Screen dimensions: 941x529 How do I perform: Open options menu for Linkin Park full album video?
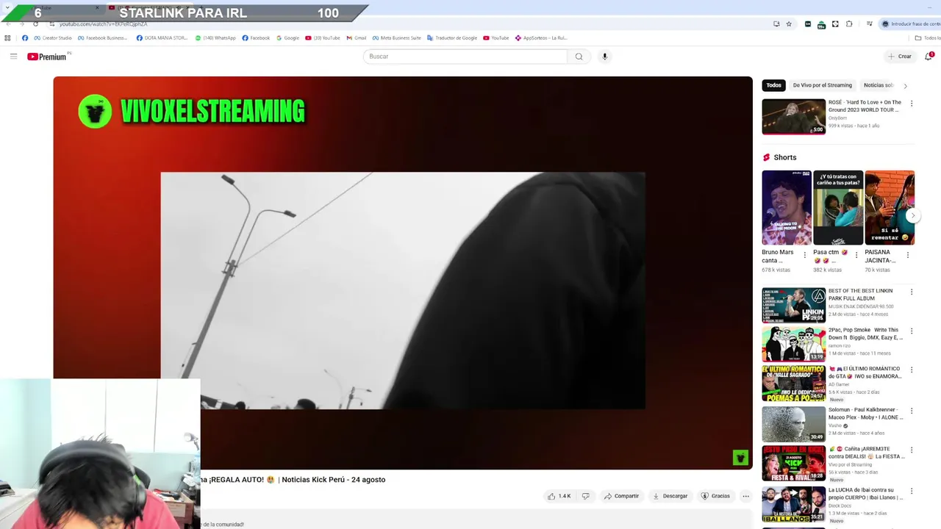coord(912,292)
